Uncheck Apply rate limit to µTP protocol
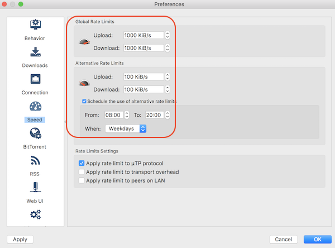The width and height of the screenshot is (335, 248). click(x=82, y=163)
